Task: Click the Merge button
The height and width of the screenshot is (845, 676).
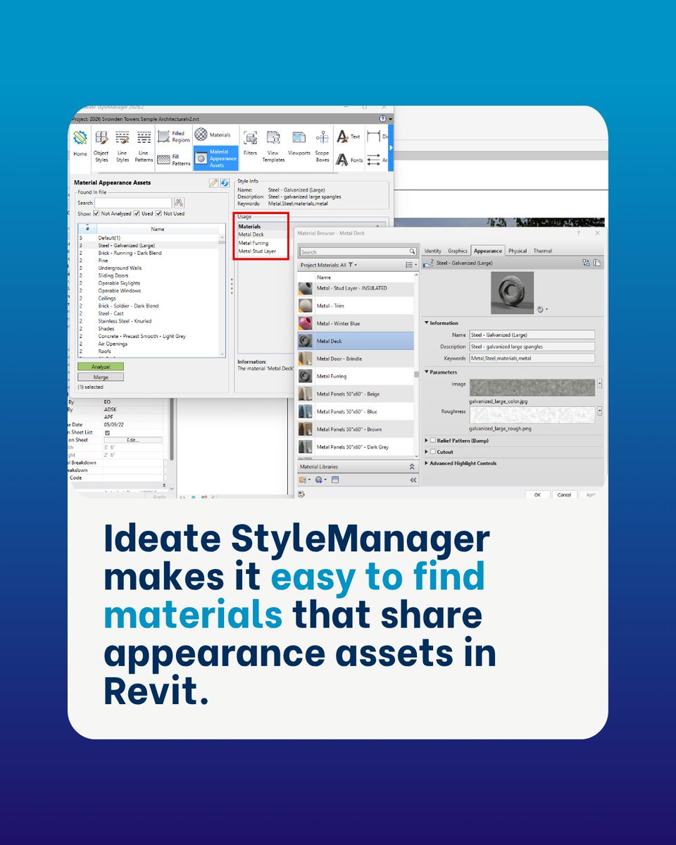Action: click(101, 377)
